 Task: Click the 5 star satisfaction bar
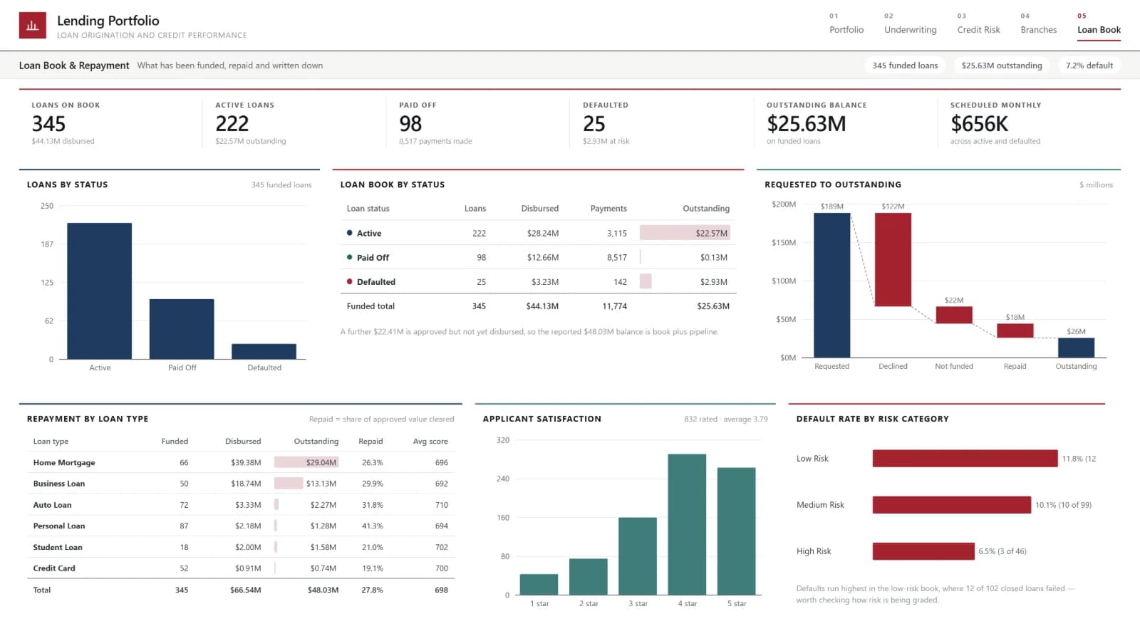(x=736, y=531)
